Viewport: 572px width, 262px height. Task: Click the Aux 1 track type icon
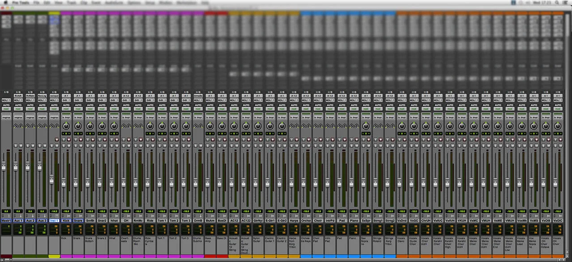(x=21, y=216)
